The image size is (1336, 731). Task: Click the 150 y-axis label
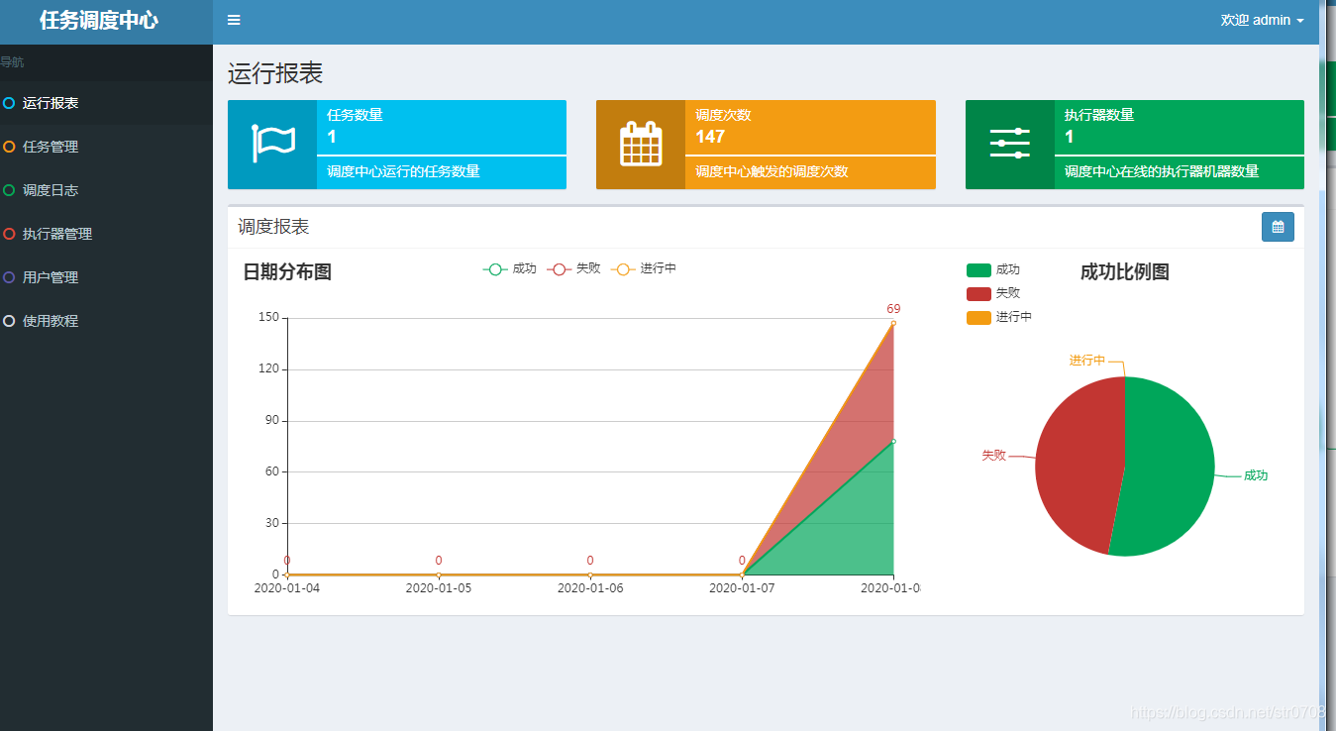click(268, 318)
